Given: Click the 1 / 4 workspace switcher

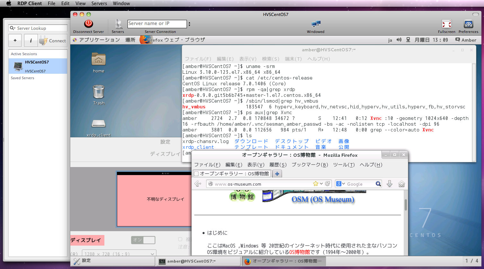Looking at the screenshot, I should tap(472, 261).
